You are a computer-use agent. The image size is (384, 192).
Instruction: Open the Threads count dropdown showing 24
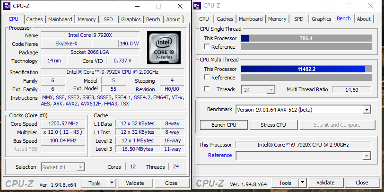tap(258, 90)
